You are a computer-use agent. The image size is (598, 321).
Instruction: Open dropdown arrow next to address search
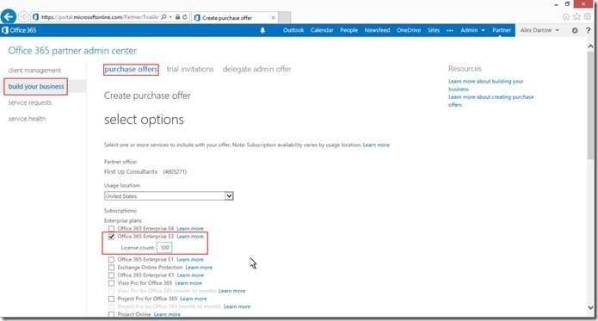170,17
